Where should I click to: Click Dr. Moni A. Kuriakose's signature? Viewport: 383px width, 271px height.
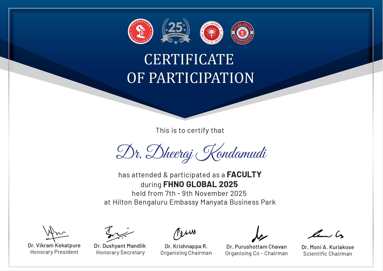(325, 235)
